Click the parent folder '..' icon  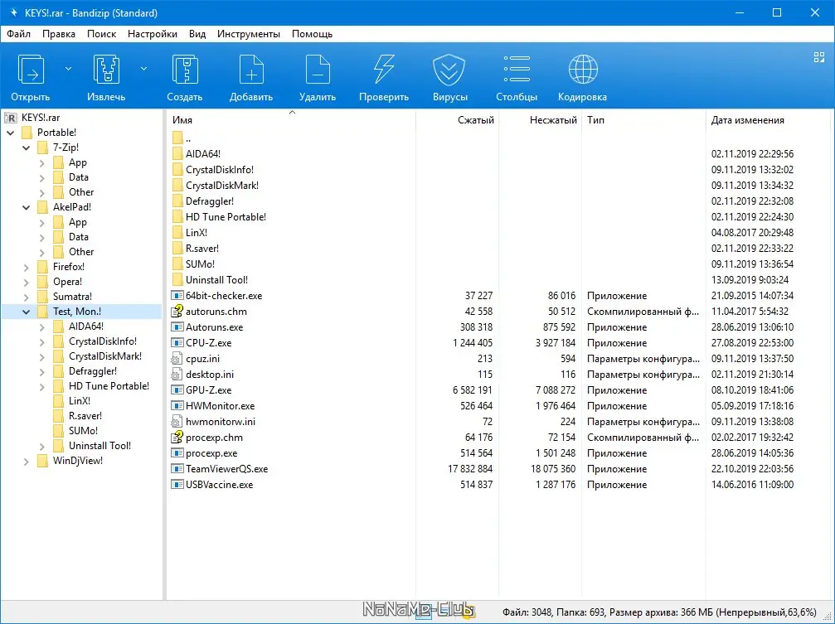pyautogui.click(x=178, y=138)
